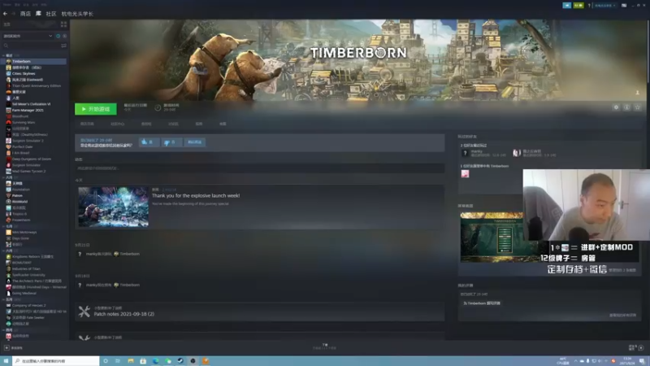Screen dimensions: 650x366
Task: Collapse the month group above Company of Heroes 2
Action: pyautogui.click(x=4, y=299)
